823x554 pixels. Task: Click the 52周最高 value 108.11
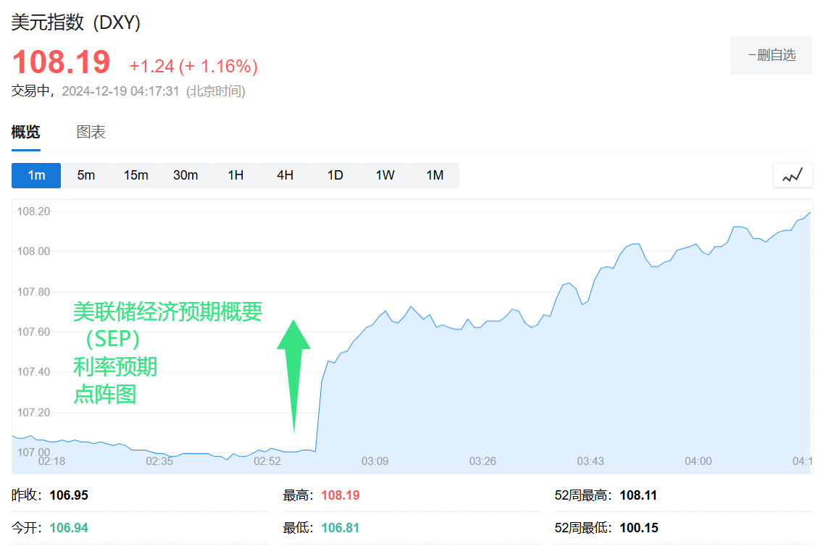pyautogui.click(x=638, y=495)
